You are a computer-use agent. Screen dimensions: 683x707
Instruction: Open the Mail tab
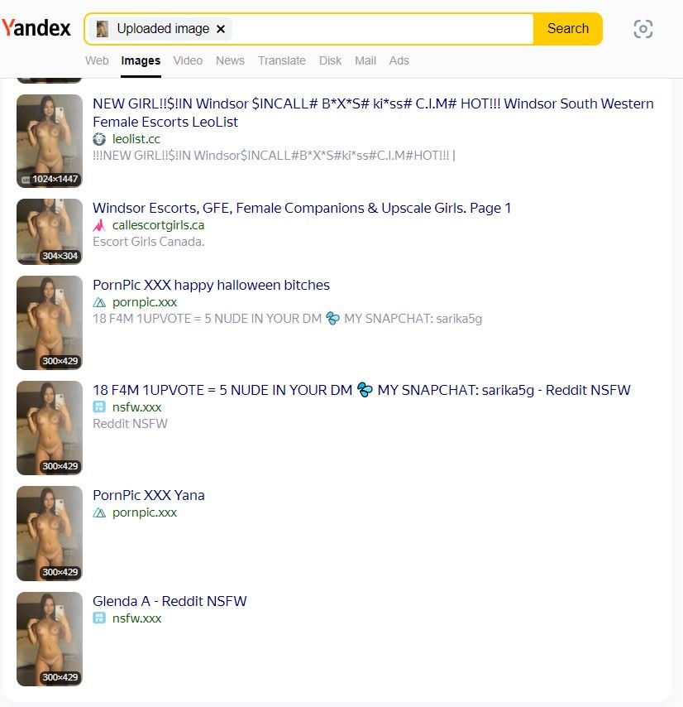(x=365, y=60)
